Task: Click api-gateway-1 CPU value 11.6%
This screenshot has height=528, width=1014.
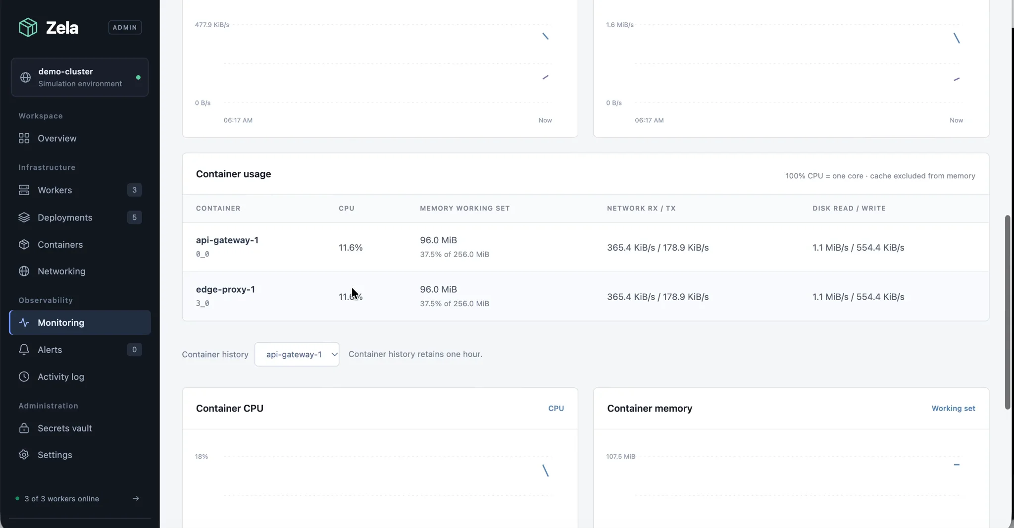Action: tap(351, 248)
